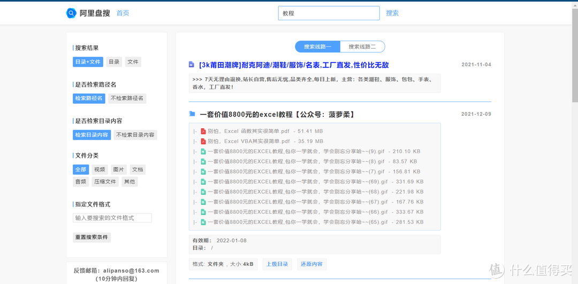Click the image icon for the (69).gif file
The height and width of the screenshot is (284, 578).
point(203,182)
